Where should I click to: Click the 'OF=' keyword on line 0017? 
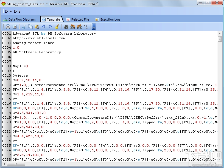click(16, 108)
